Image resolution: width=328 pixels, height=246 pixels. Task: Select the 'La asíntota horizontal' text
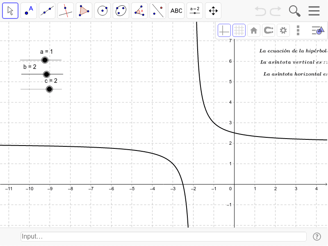(x=295, y=74)
